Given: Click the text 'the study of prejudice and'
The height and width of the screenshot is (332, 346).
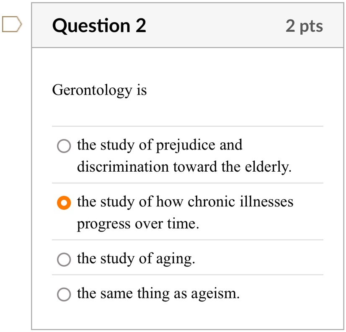Looking at the screenshot, I should (160, 146).
